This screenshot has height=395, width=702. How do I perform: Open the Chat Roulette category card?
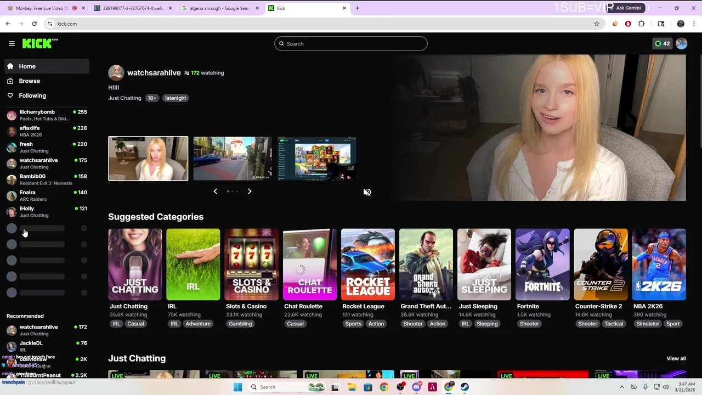click(x=310, y=264)
